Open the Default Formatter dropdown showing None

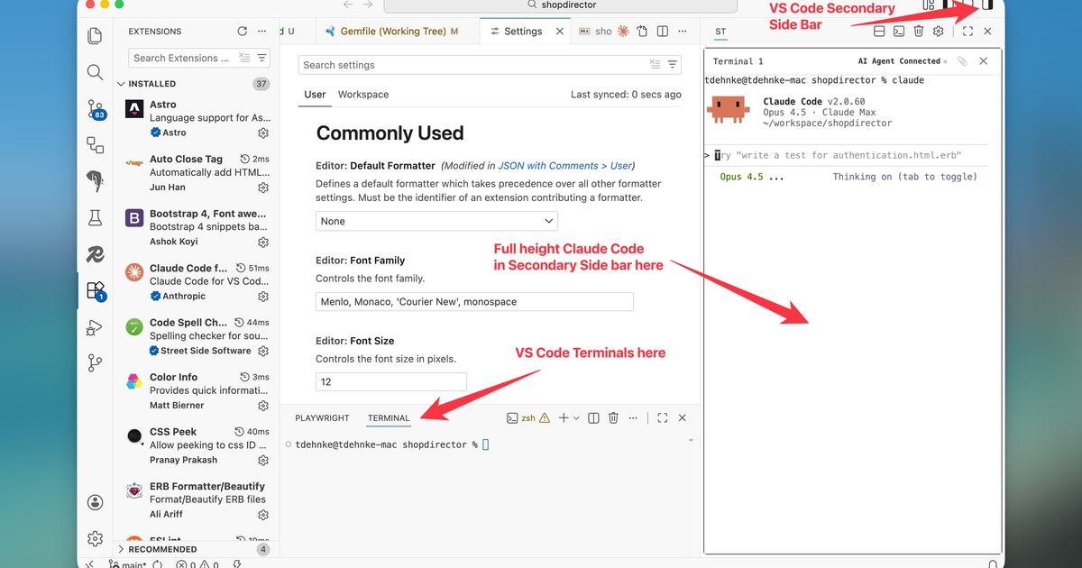[x=436, y=221]
